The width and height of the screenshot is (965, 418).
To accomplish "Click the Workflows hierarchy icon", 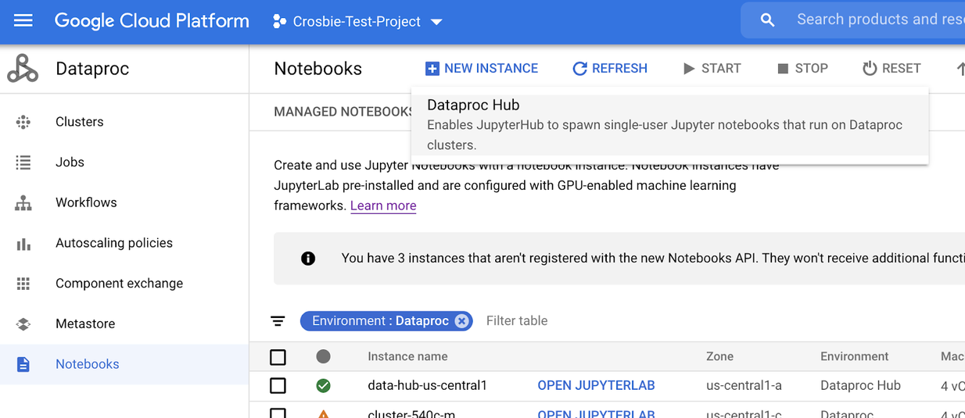I will pos(23,203).
